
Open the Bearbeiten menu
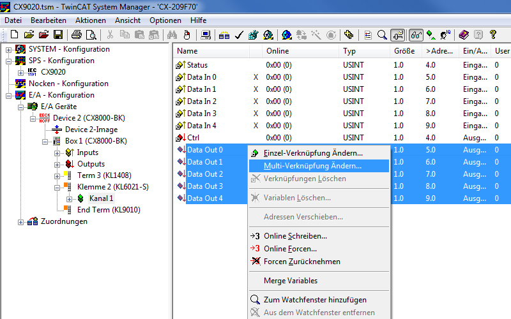tap(49, 20)
